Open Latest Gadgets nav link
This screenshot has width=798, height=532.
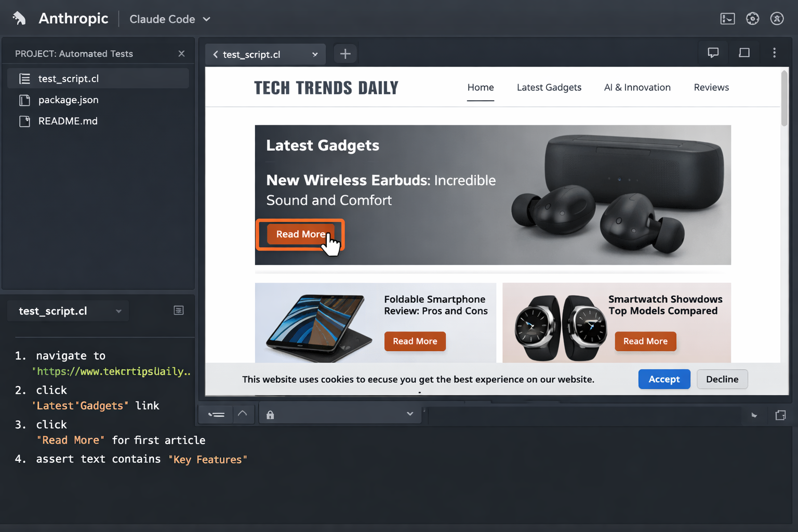pos(549,87)
